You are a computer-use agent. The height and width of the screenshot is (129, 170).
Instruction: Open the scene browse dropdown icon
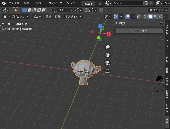[x=108, y=3]
